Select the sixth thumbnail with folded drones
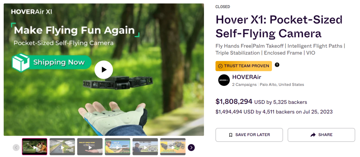Image resolution: width=360 pixels, height=157 pixels. coord(173,147)
